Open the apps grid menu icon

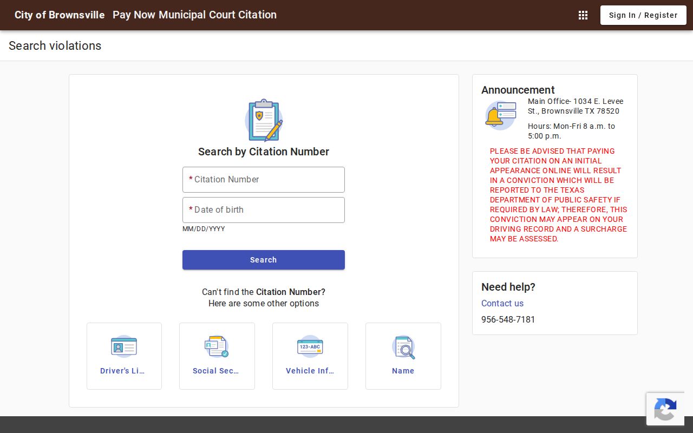[x=583, y=15]
